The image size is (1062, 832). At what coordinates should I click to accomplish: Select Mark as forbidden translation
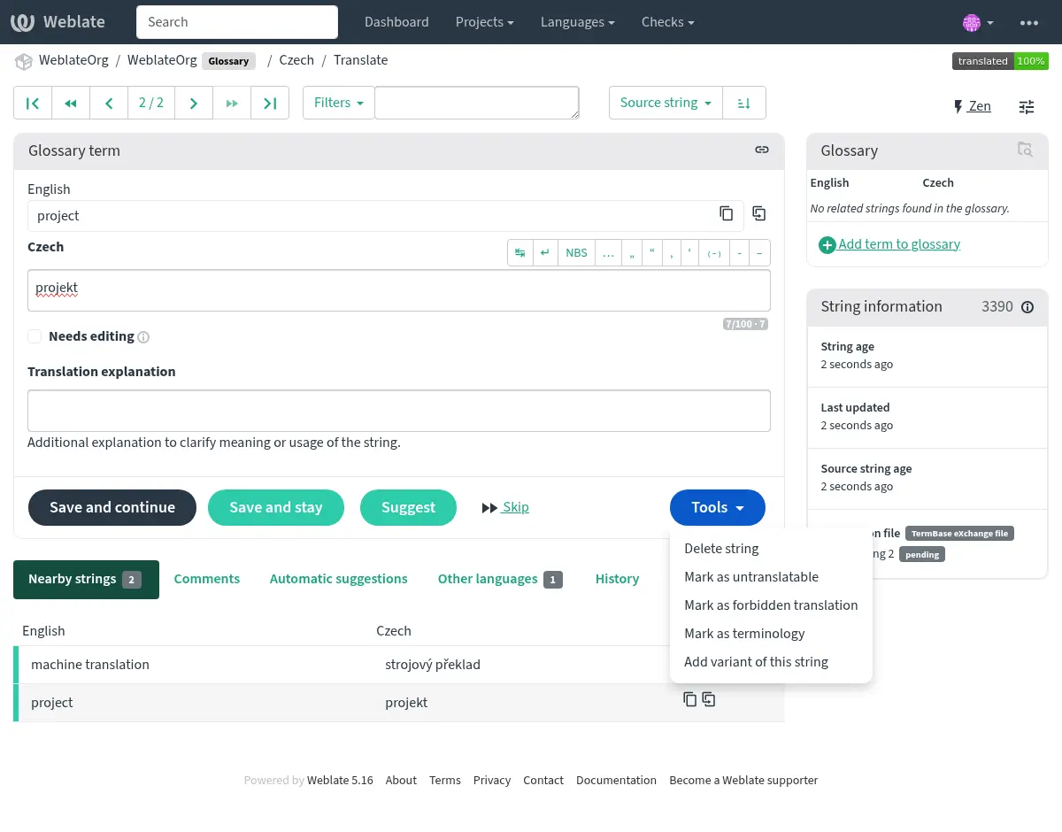point(771,605)
